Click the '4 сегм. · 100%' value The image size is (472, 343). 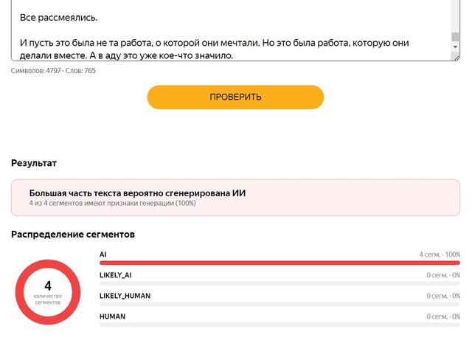pyautogui.click(x=440, y=254)
